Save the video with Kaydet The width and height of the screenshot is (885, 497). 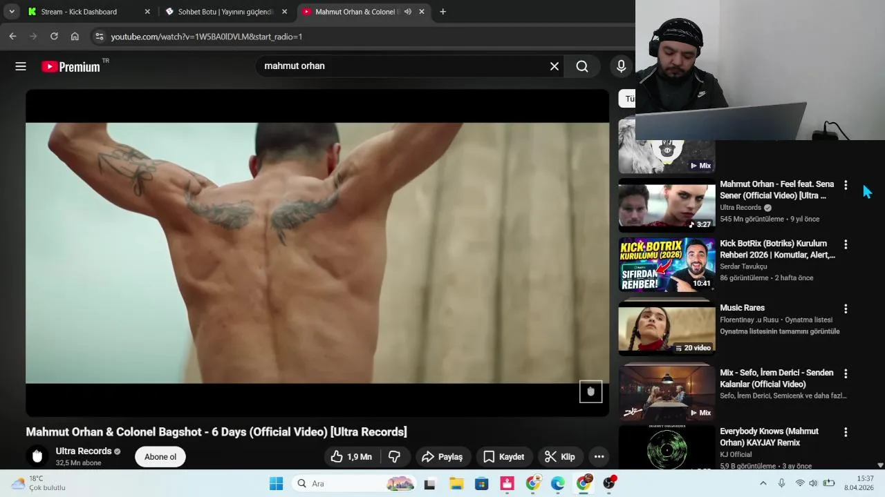click(505, 456)
